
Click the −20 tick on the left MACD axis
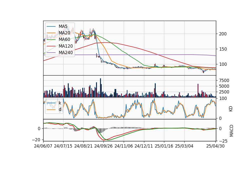click(x=36, y=140)
